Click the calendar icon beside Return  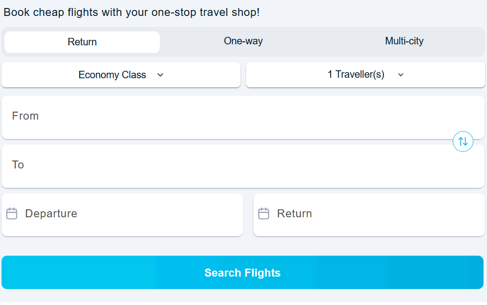pos(263,213)
